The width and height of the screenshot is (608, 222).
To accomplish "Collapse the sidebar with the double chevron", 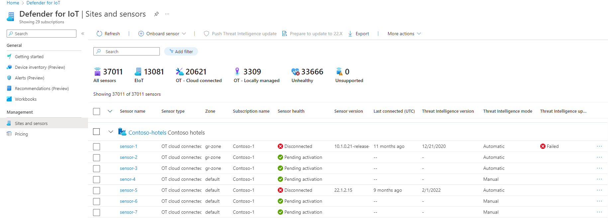I will pos(83,34).
